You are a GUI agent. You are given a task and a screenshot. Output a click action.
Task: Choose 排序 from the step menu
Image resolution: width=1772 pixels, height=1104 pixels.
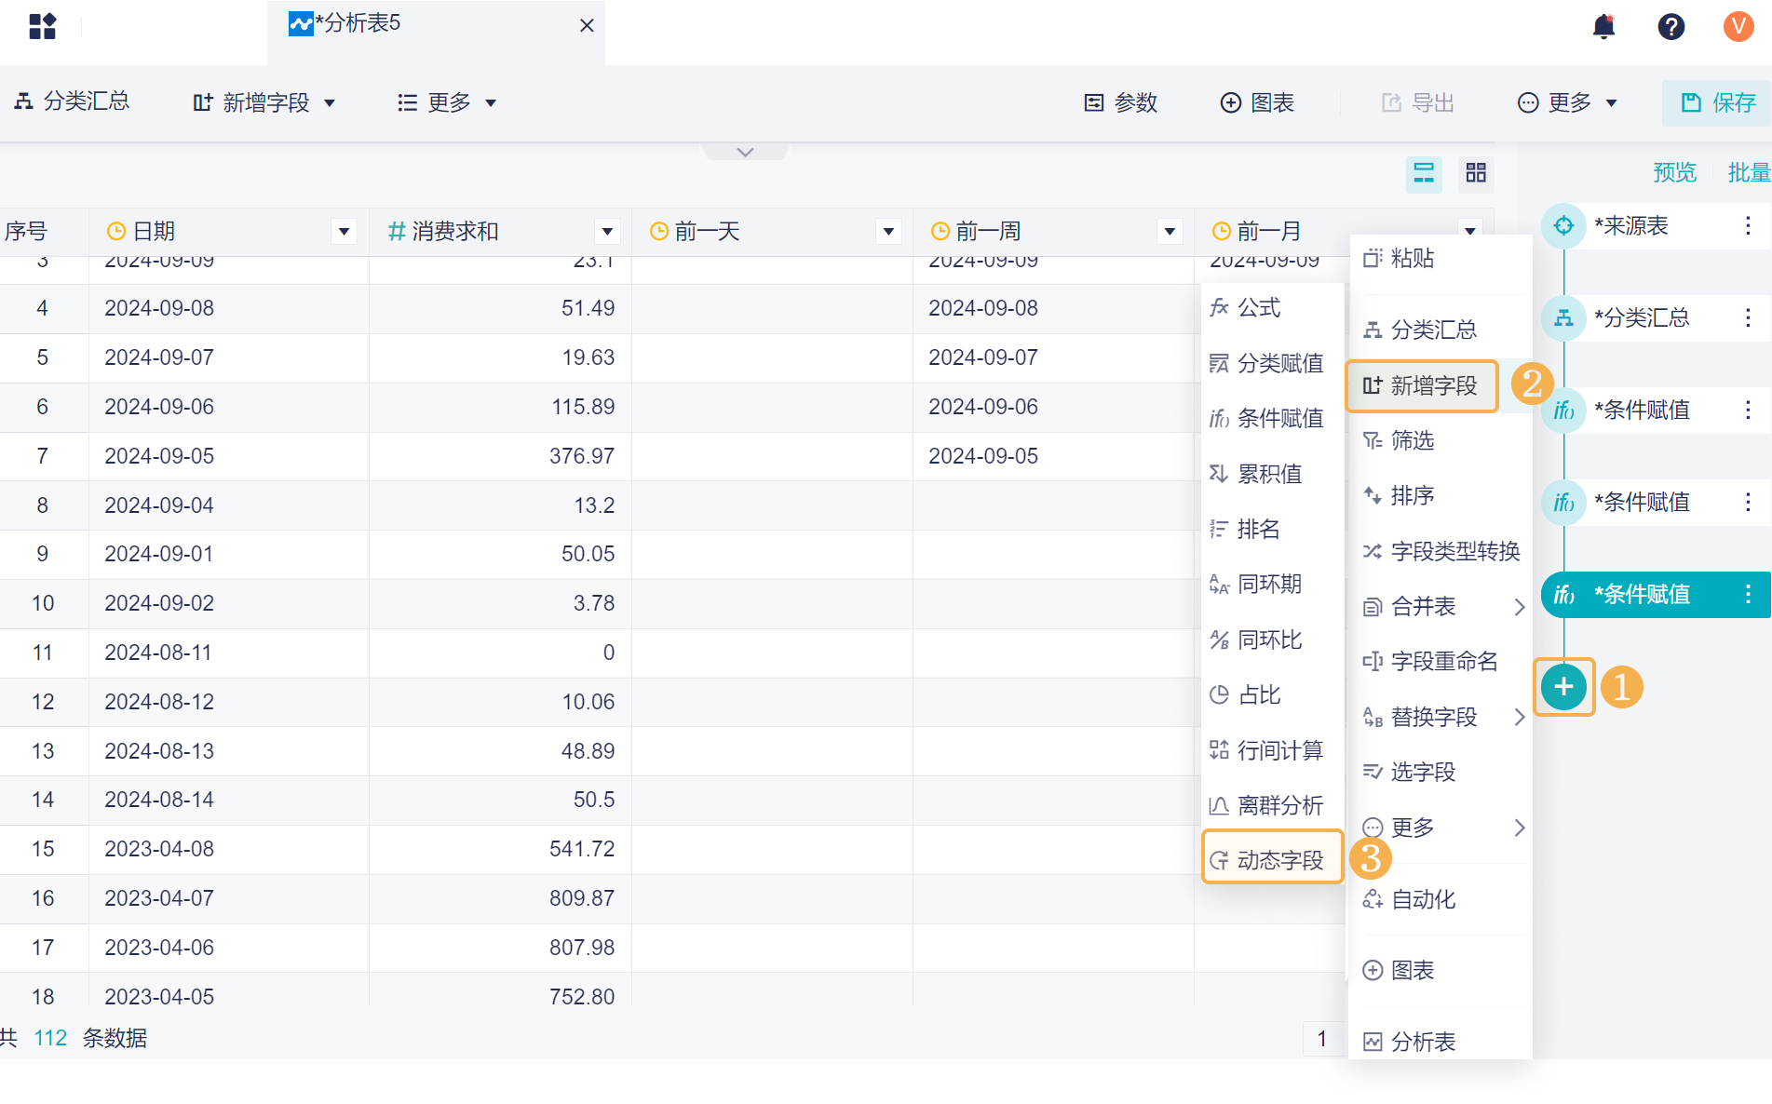click(1440, 495)
